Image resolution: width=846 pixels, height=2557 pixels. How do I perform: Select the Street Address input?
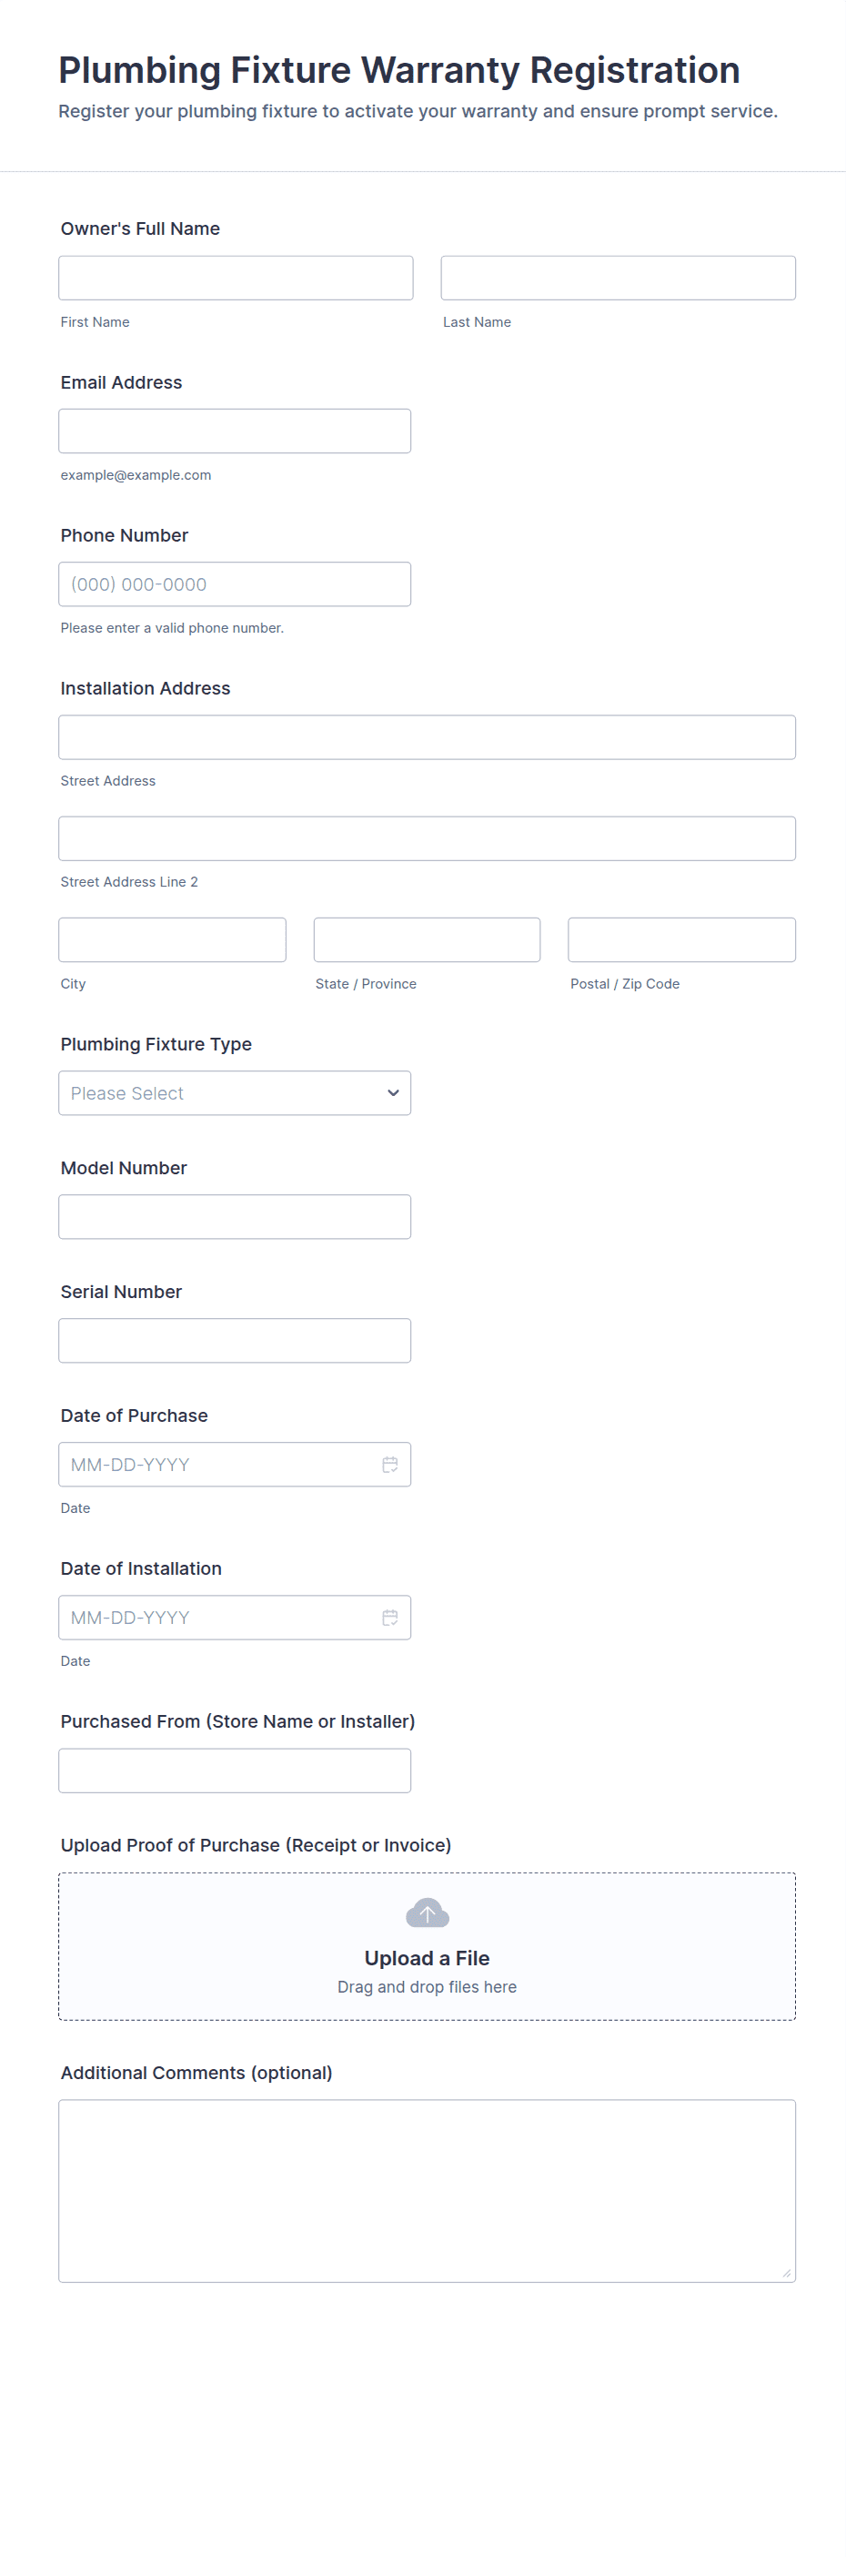[427, 737]
